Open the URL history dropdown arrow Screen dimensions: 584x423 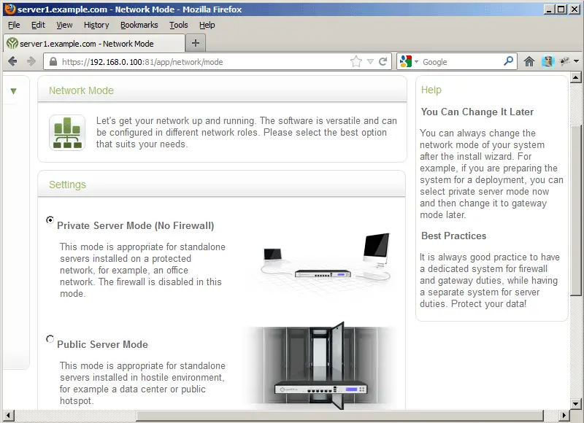click(370, 62)
